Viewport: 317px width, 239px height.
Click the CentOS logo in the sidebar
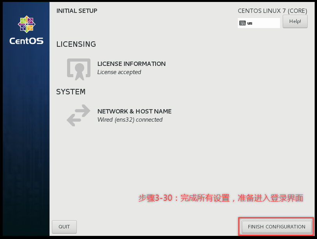pos(27,24)
